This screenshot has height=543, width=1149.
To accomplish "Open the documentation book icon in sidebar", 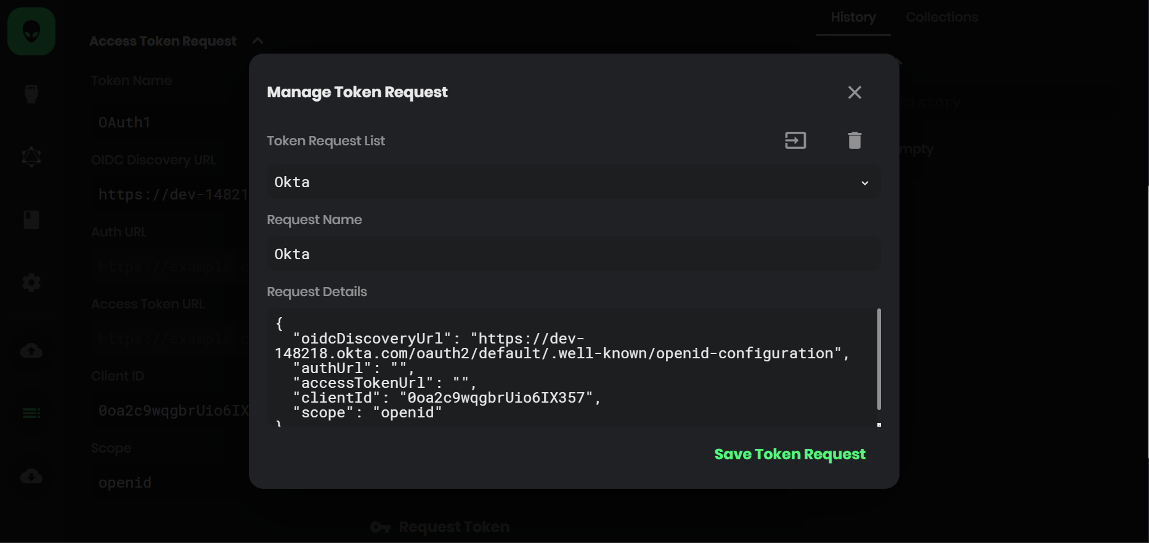I will pos(31,220).
